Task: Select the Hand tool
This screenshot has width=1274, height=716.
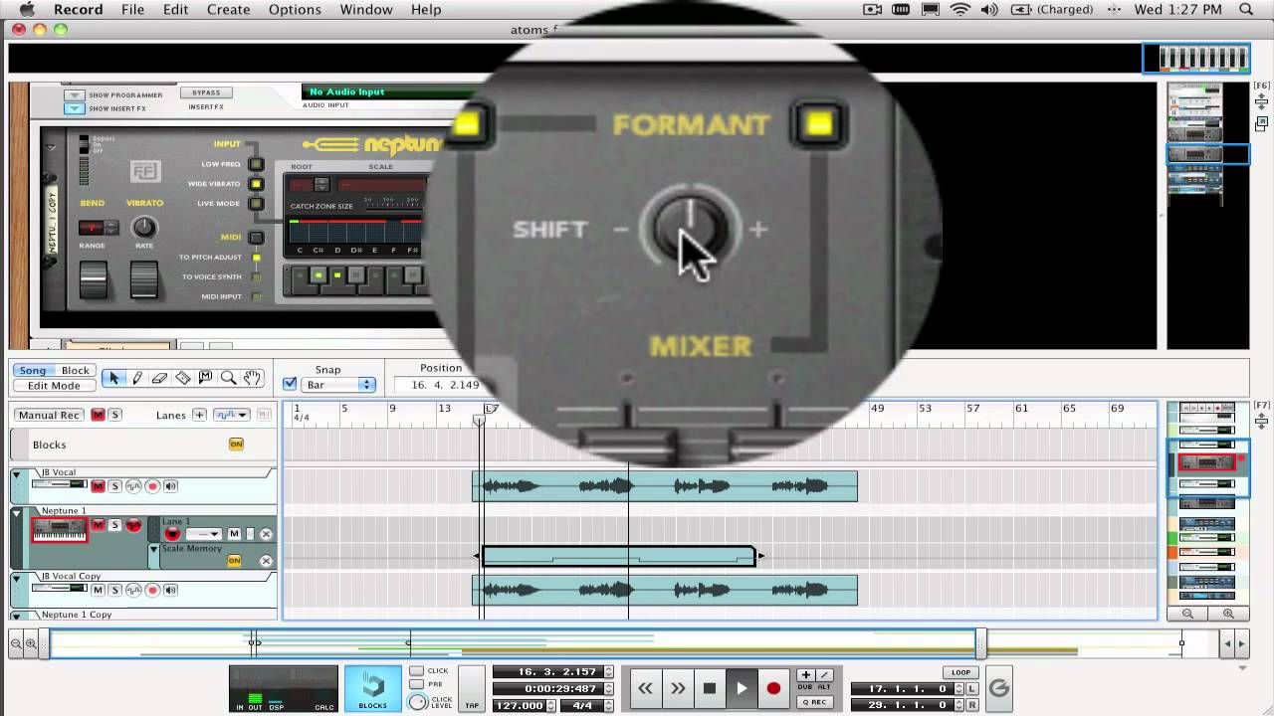Action: click(252, 378)
